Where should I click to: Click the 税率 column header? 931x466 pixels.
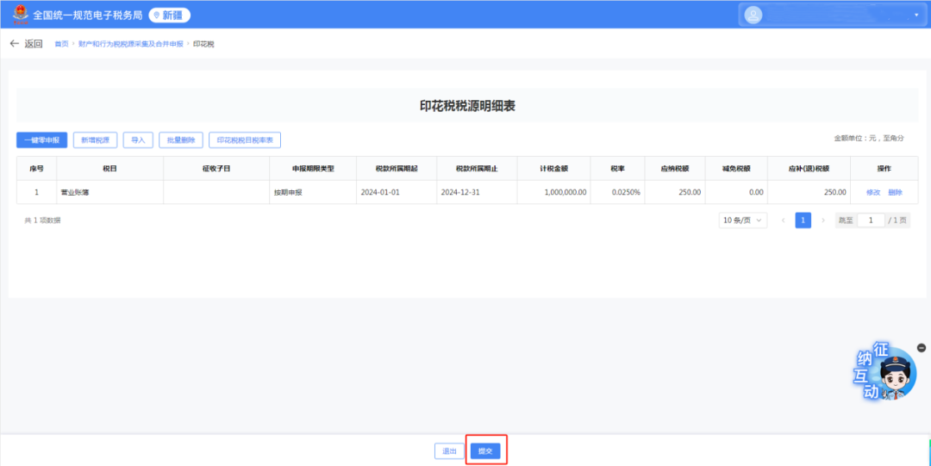tap(617, 169)
